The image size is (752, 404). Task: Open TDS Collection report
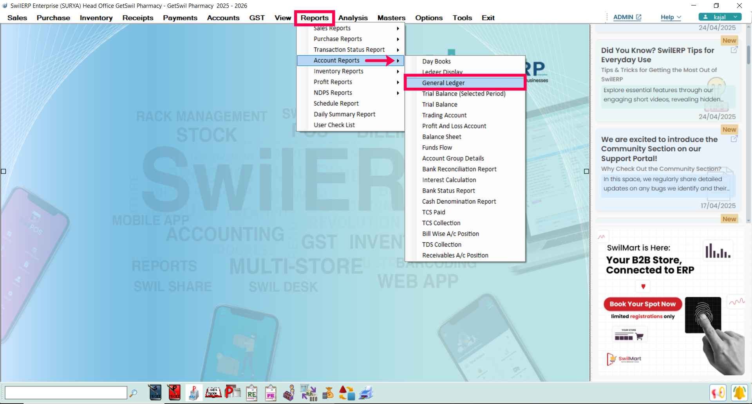coord(441,245)
